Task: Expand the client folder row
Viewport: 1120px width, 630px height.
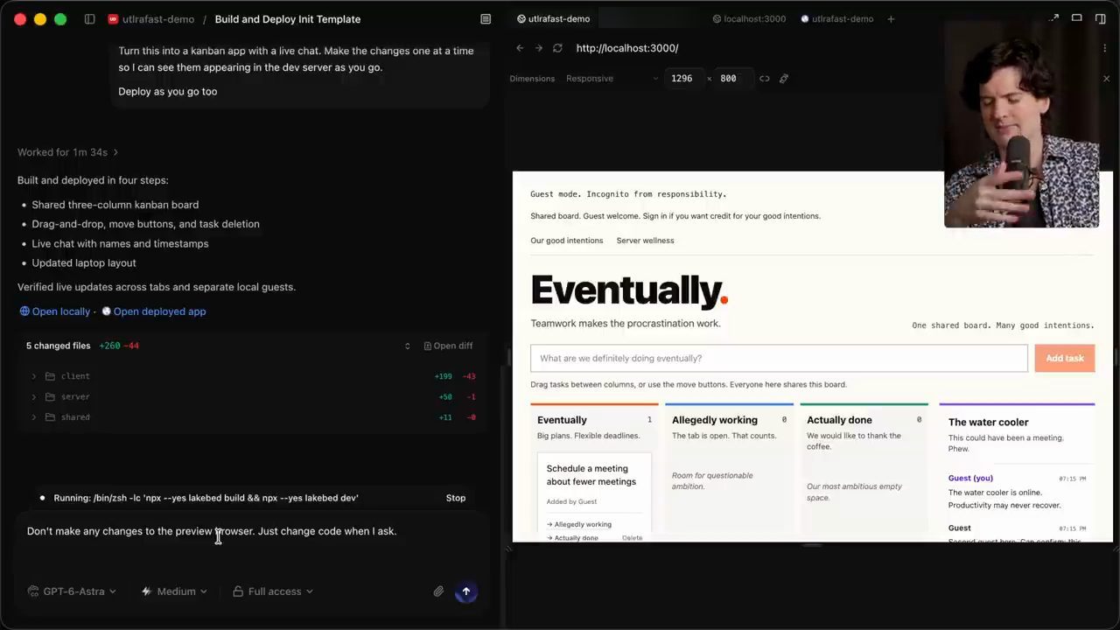Action: pos(253,376)
